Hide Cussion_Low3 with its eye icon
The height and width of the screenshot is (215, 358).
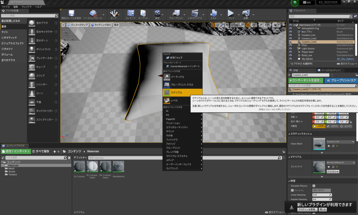tap(291, 42)
